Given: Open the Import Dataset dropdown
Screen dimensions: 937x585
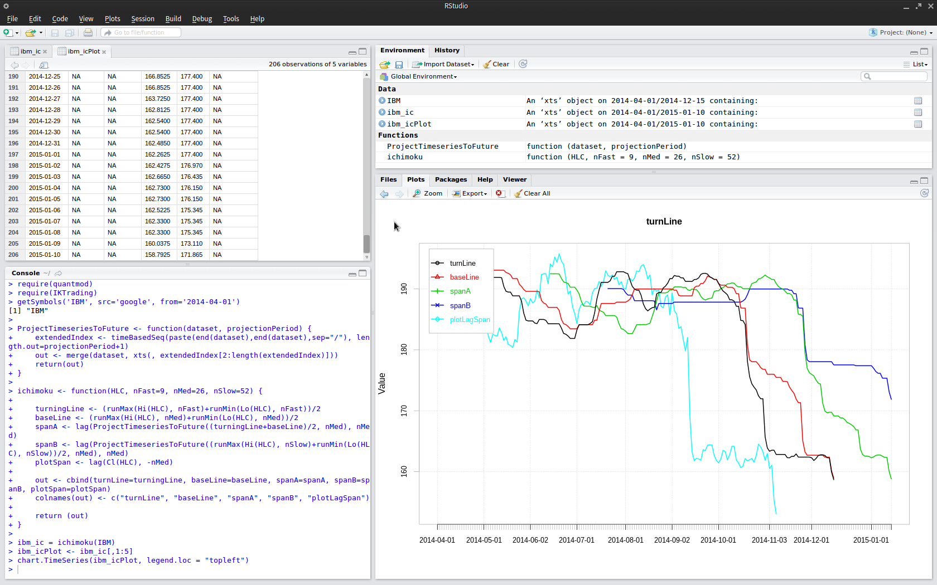Looking at the screenshot, I should click(x=443, y=65).
